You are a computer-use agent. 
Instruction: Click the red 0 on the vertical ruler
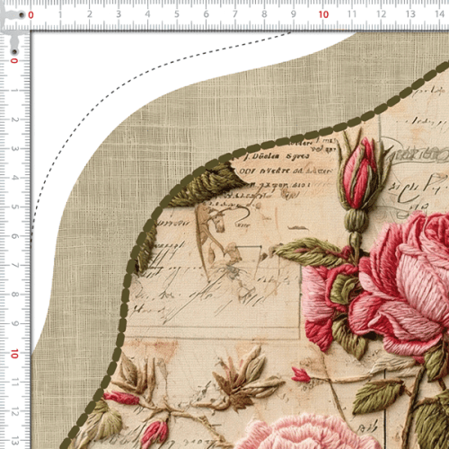[x=14, y=61]
